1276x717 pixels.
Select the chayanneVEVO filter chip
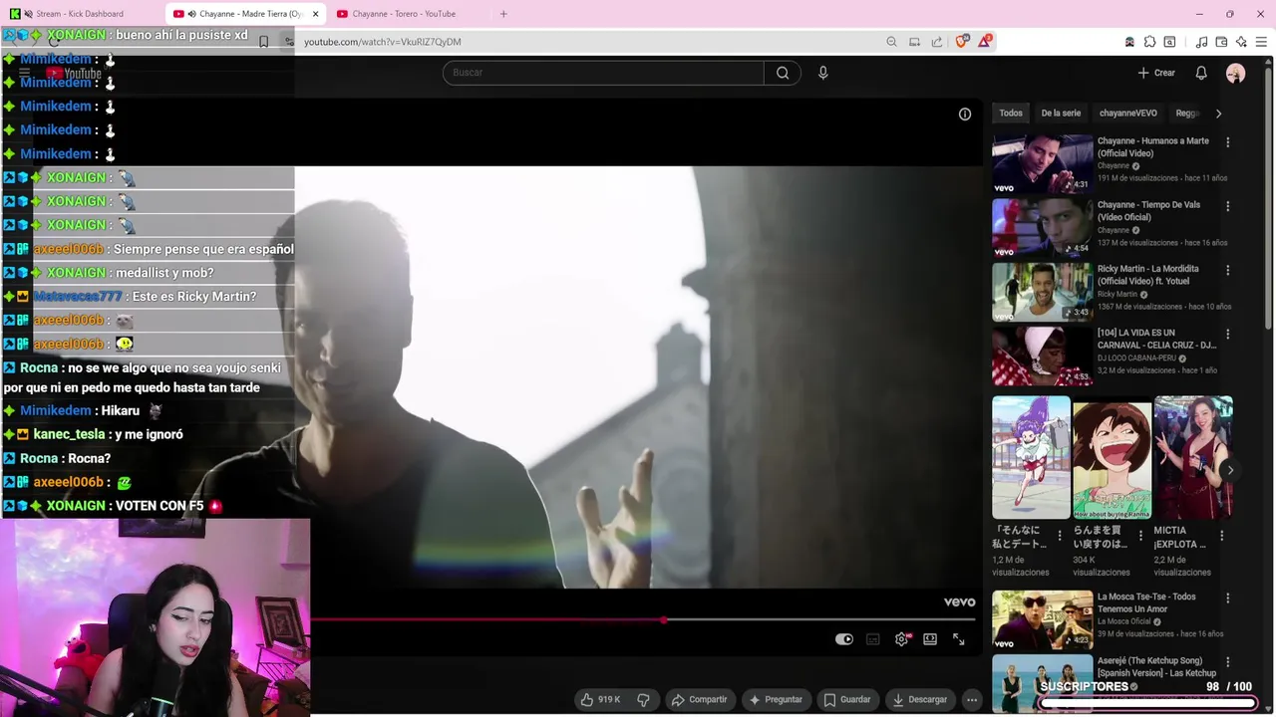(1128, 114)
